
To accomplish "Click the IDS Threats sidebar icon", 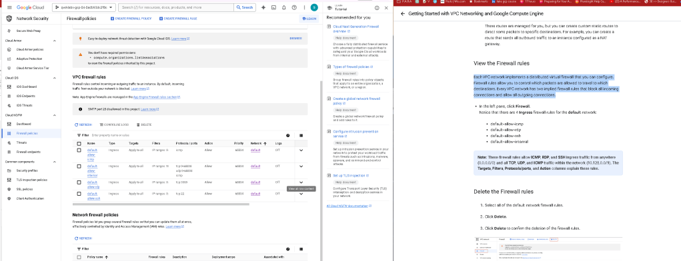I will [9, 105].
